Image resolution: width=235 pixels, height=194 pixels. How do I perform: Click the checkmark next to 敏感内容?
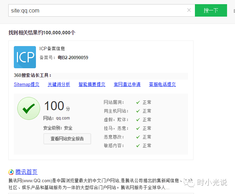pyautogui.click(x=138, y=146)
